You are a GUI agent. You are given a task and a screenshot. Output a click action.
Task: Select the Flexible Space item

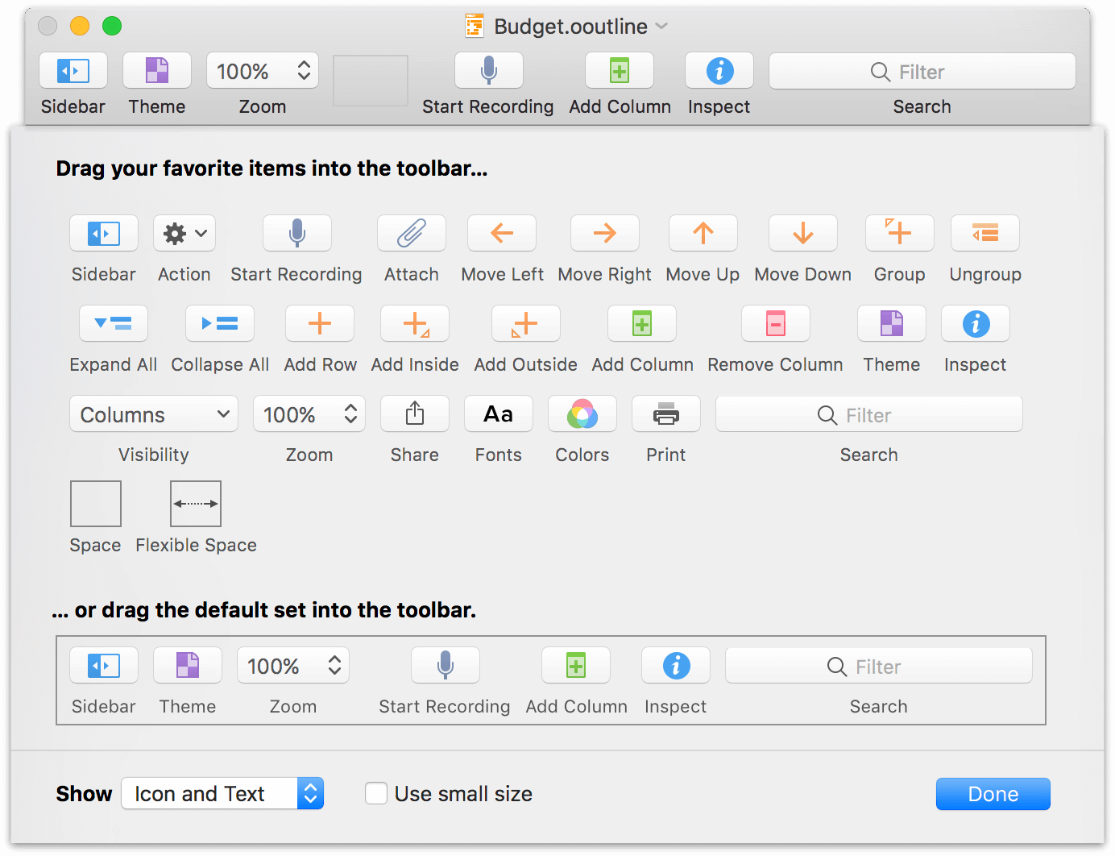pos(196,504)
